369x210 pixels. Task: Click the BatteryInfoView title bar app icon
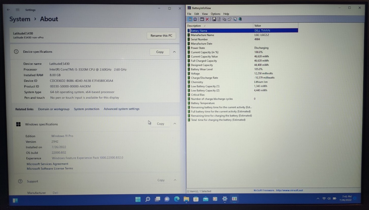[x=189, y=8]
